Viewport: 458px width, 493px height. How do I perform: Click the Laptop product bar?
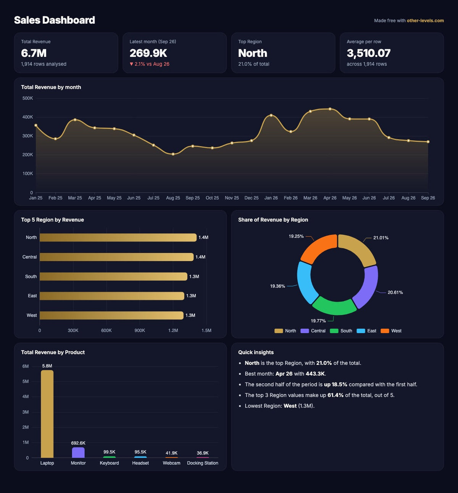47,414
